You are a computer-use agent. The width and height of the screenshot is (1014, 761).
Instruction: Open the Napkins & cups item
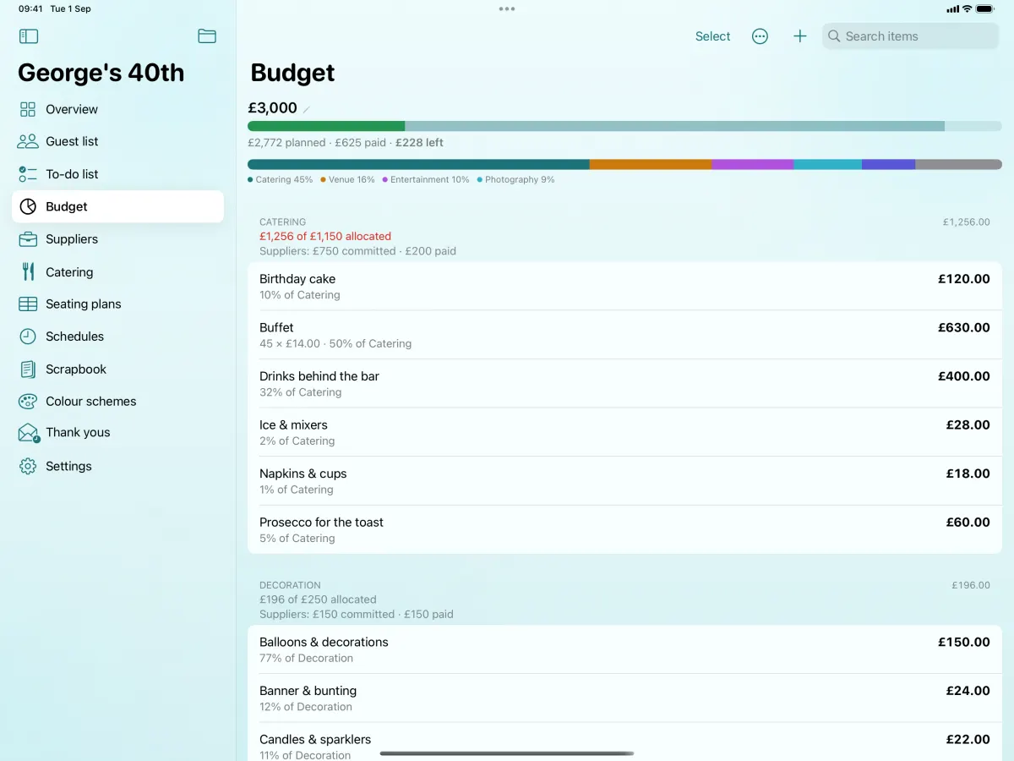(x=624, y=481)
